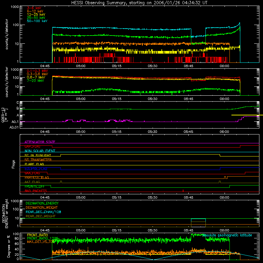Image resolution: width=263 pixels, height=263 pixels.
Task: Click the 12-25 keV legend label
Action: click(36, 14)
